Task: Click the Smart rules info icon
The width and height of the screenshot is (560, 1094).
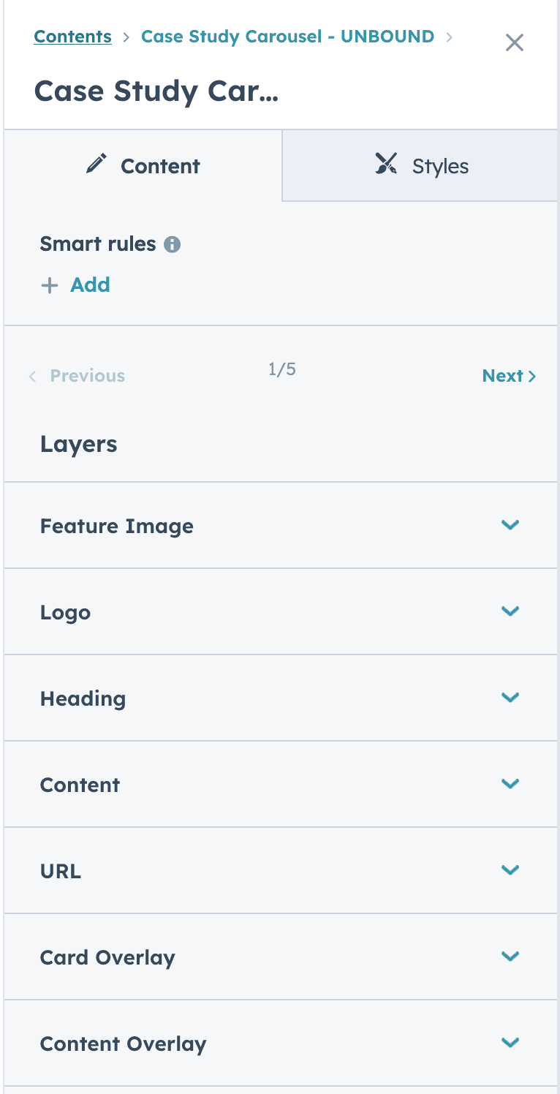Action: click(x=171, y=244)
